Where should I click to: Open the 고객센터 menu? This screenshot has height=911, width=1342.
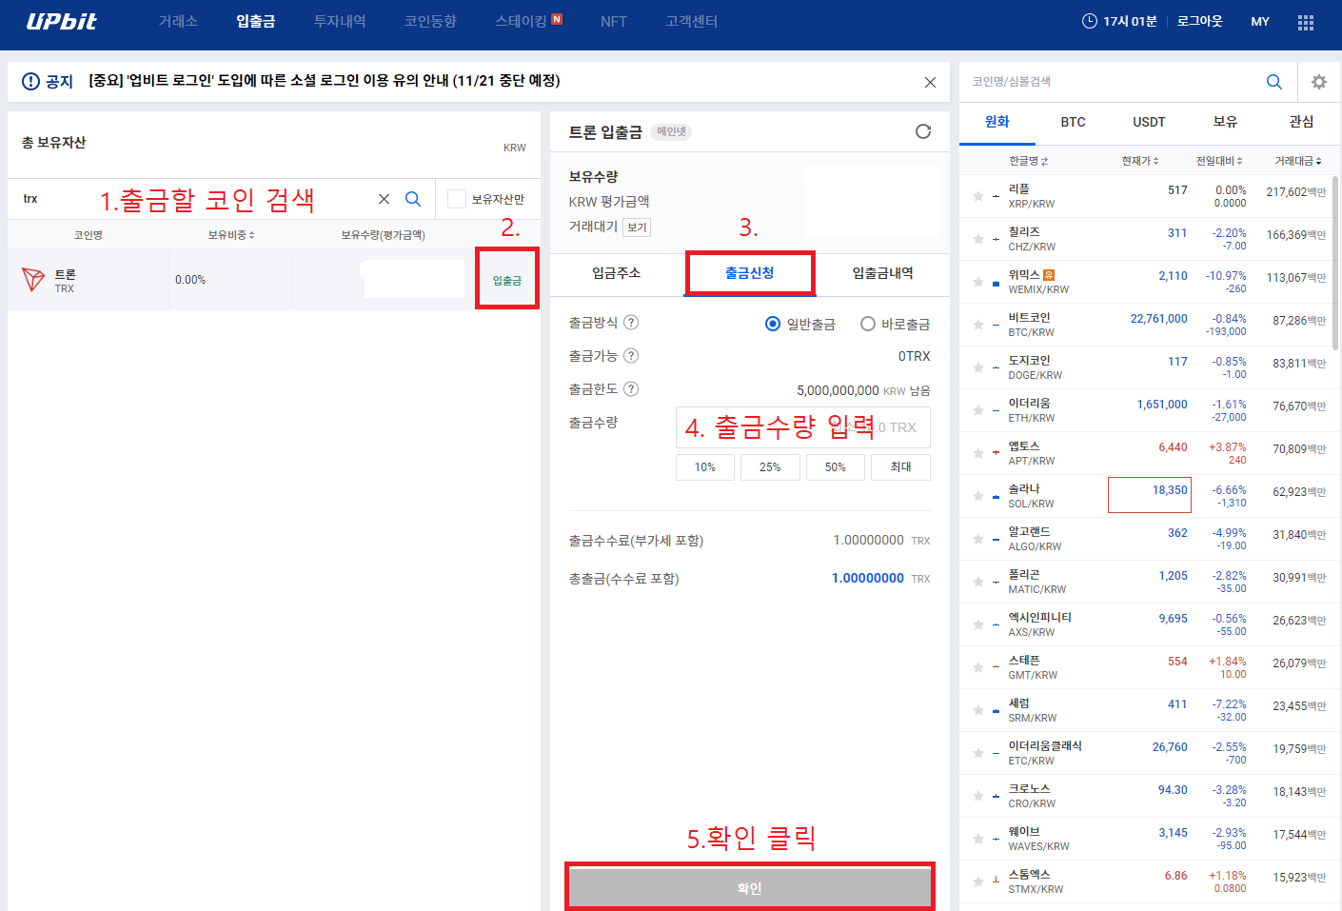tap(692, 21)
